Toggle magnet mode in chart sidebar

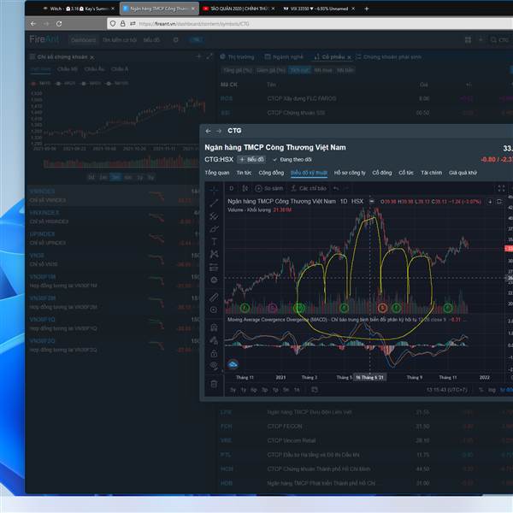(214, 327)
